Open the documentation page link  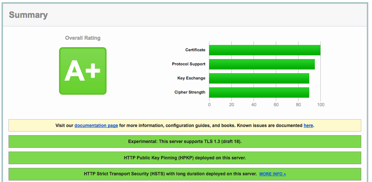pos(96,126)
